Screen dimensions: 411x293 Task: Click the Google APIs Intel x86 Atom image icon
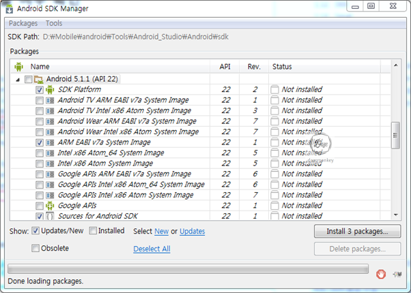50,196
